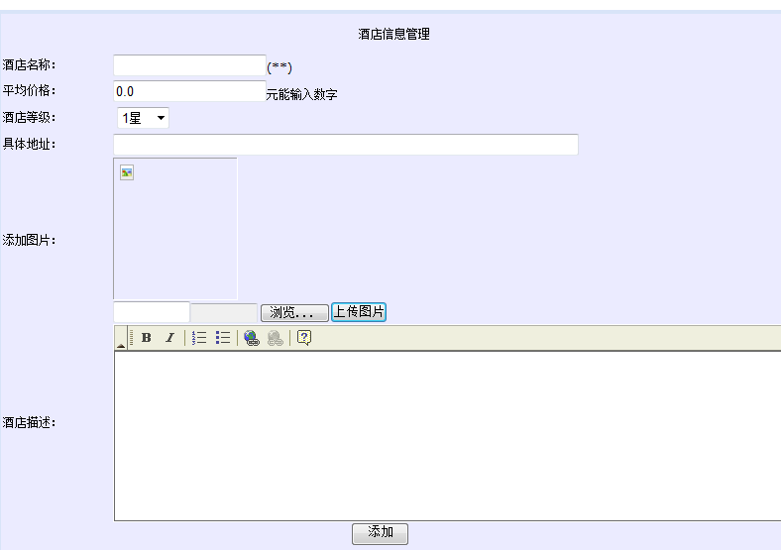Screen dimensions: 781x551
Task: Click the 添加图片 label
Action: pos(29,240)
